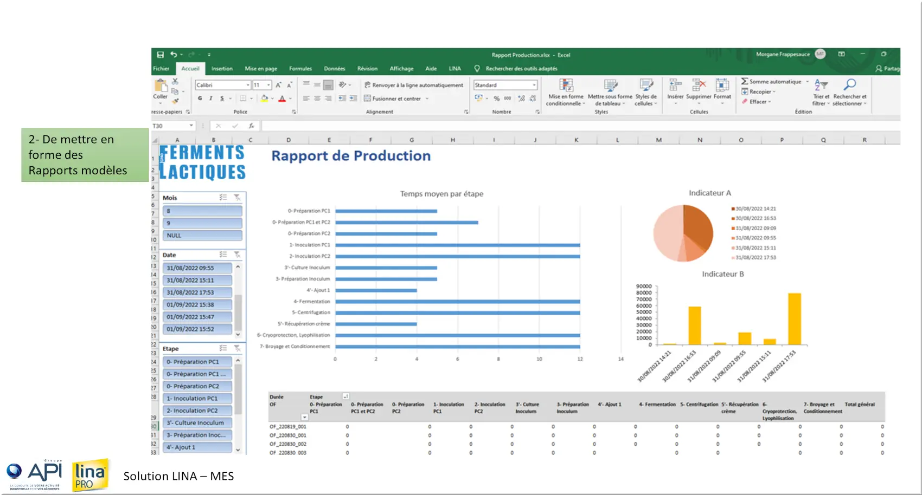The image size is (922, 495).
Task: Select NULL in the Mois slicer
Action: (202, 235)
